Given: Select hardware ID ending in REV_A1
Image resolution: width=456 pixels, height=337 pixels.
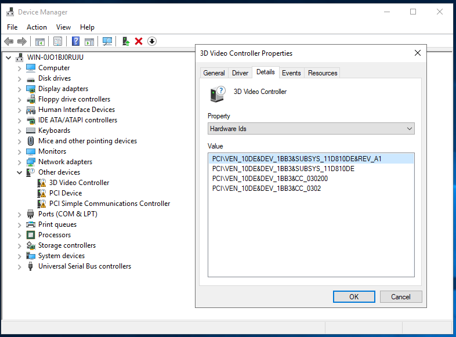Looking at the screenshot, I should tap(311, 159).
